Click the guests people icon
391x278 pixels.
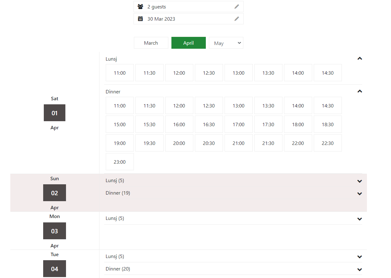140,7
